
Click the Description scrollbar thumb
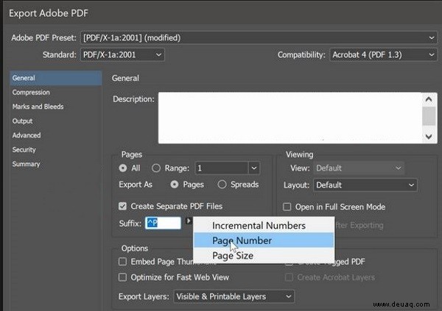coord(429,116)
